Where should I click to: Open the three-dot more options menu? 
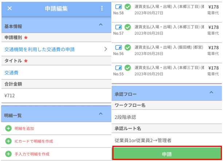tap(102, 9)
